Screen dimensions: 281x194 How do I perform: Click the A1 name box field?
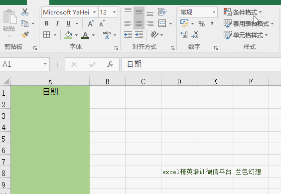(x=25, y=64)
